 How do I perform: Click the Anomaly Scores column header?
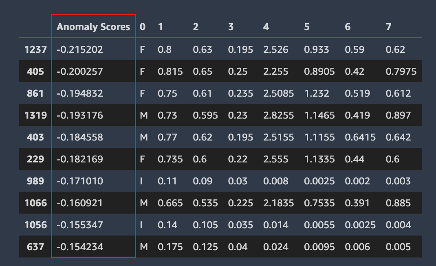point(93,27)
